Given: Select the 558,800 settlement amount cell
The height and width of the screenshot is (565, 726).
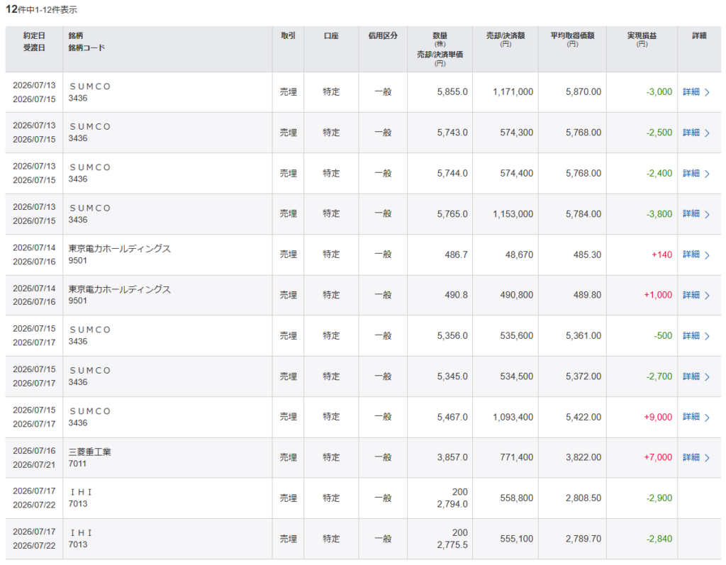Looking at the screenshot, I should [x=517, y=498].
